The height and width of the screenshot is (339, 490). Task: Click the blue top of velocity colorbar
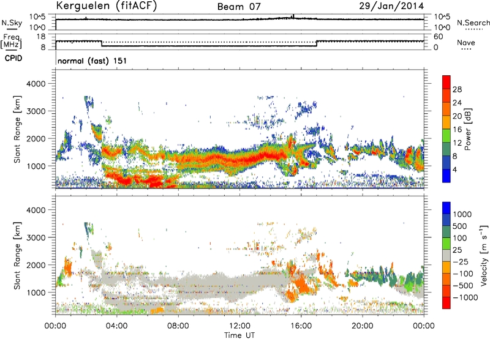[447, 208]
